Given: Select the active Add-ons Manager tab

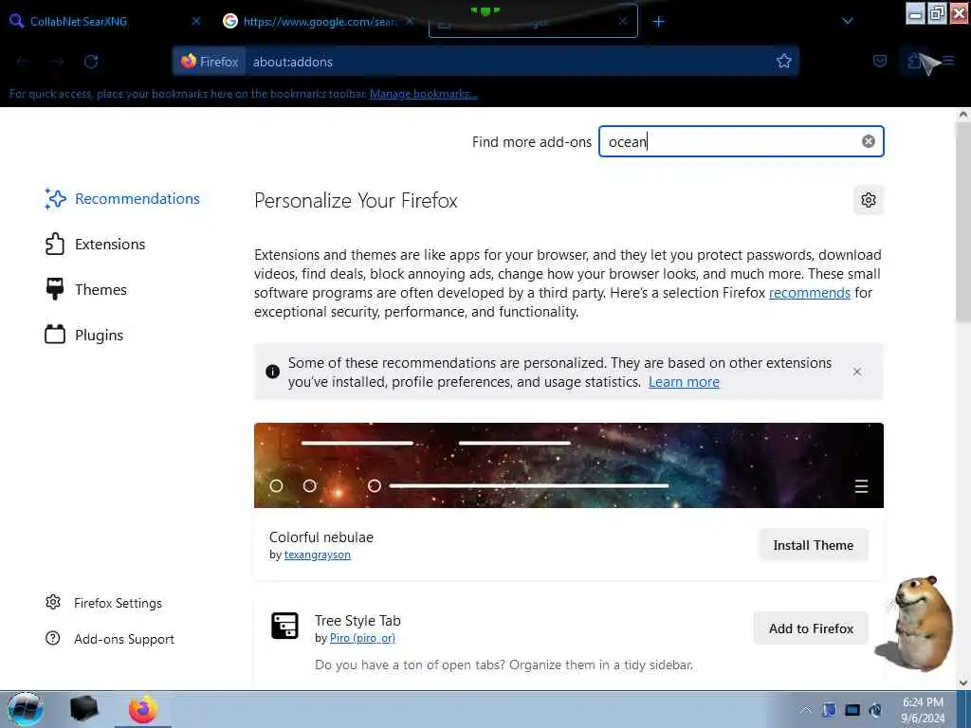Looking at the screenshot, I should coord(533,21).
